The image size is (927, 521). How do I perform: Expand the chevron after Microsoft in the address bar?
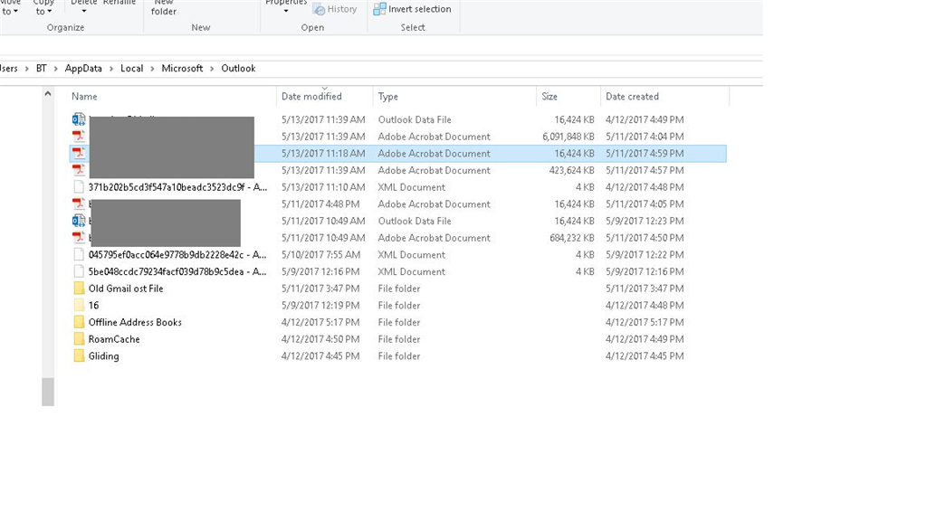click(x=212, y=69)
